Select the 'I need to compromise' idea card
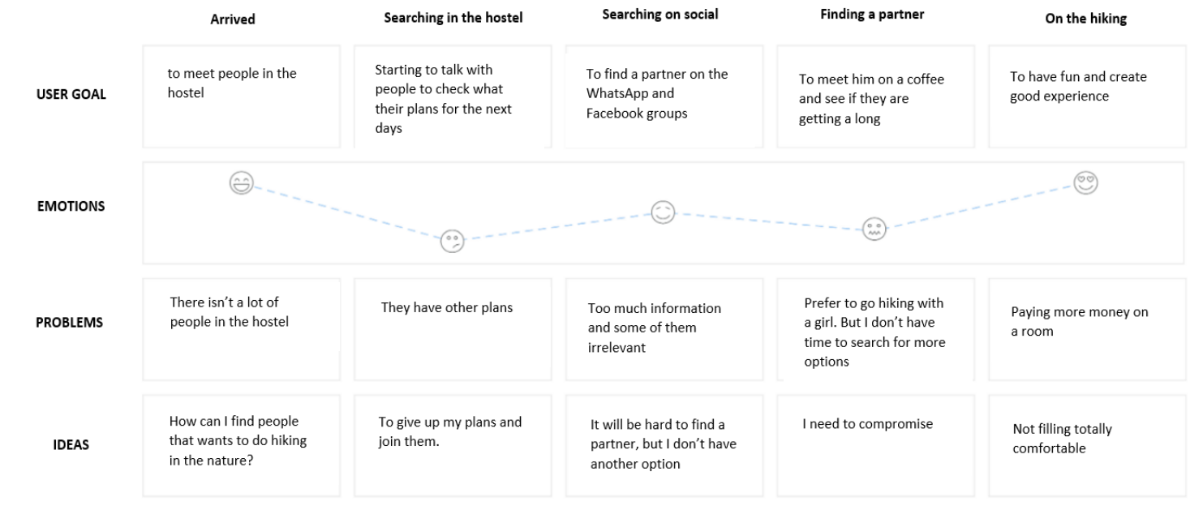This screenshot has width=1203, height=510. coord(875,445)
